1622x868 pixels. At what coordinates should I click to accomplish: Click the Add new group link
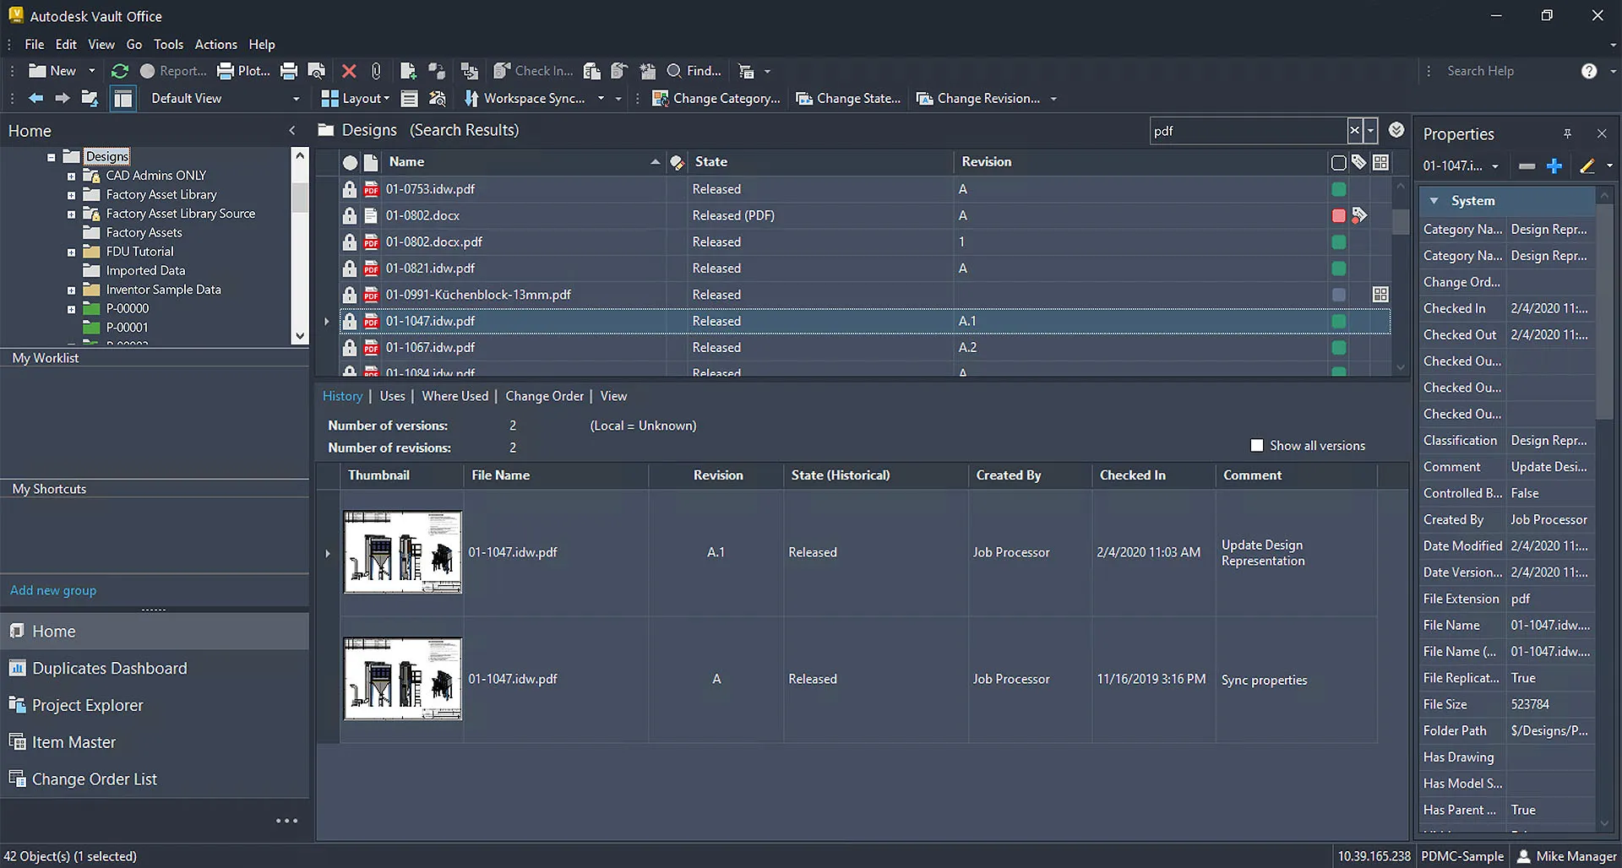(x=53, y=590)
